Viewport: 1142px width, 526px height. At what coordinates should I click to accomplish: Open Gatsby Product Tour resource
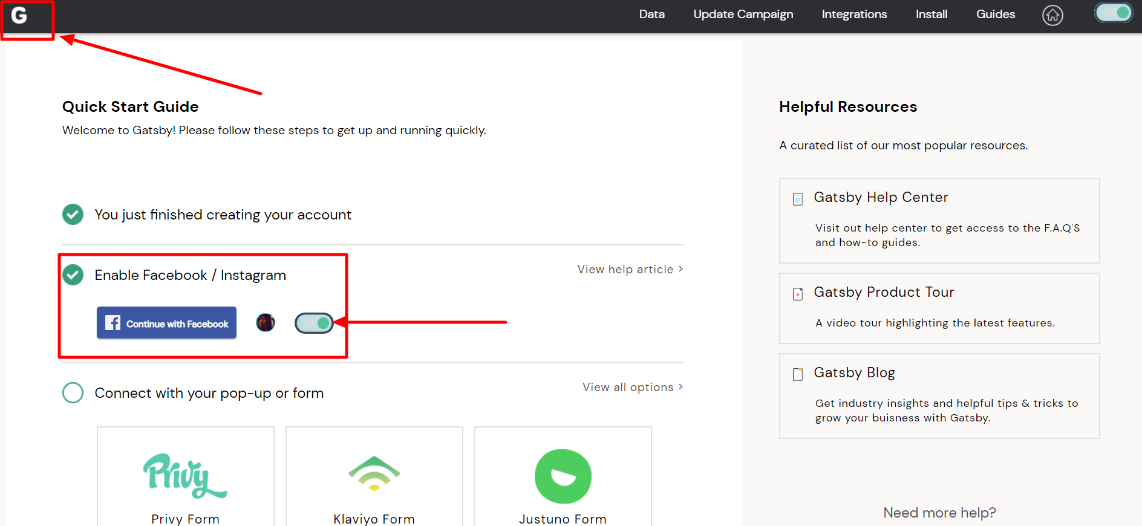pyautogui.click(x=939, y=308)
